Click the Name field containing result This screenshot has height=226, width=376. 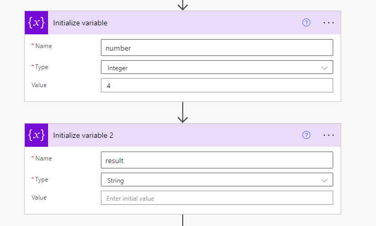tap(217, 160)
